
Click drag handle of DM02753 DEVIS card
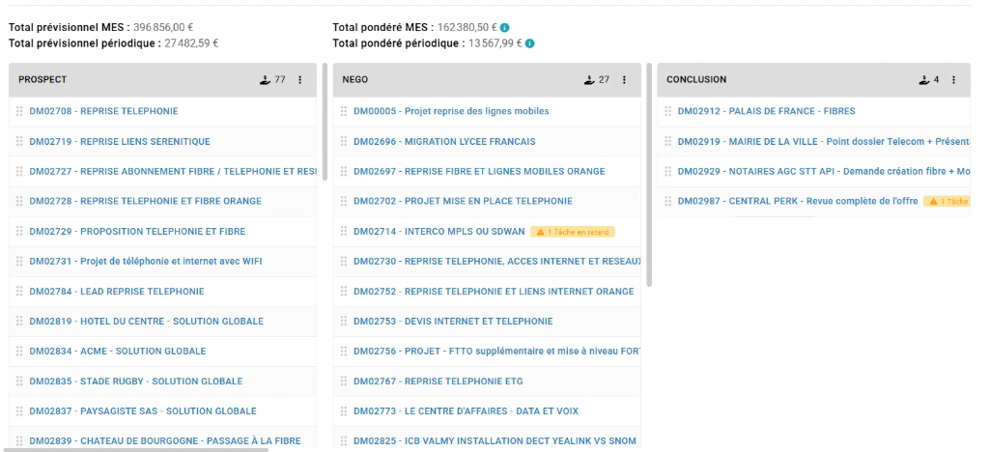pos(344,322)
